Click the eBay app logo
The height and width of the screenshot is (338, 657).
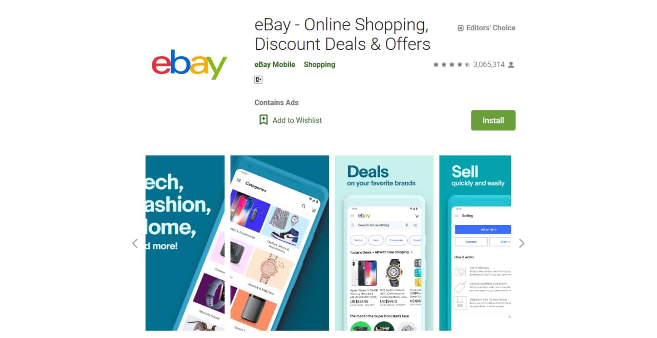coord(189,65)
